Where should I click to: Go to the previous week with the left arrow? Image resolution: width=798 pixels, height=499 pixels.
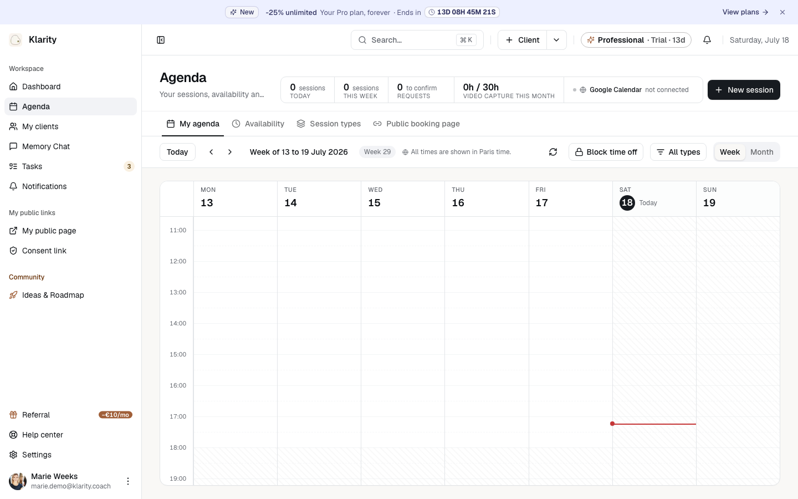[211, 152]
